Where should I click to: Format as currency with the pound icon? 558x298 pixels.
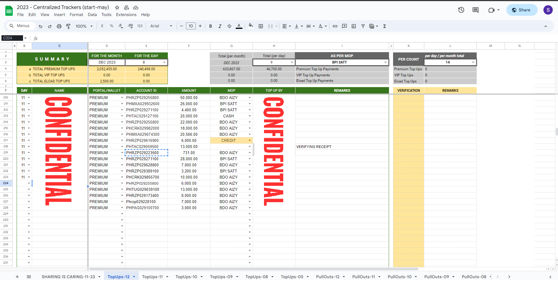[x=102, y=26]
